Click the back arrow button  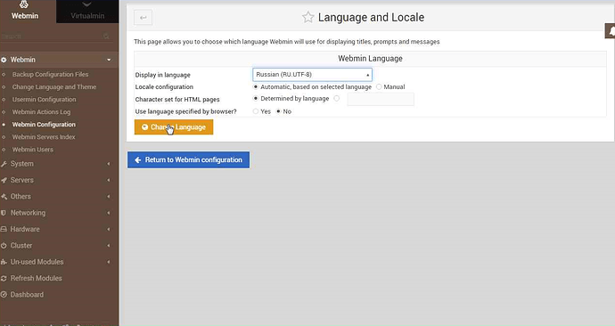point(143,18)
